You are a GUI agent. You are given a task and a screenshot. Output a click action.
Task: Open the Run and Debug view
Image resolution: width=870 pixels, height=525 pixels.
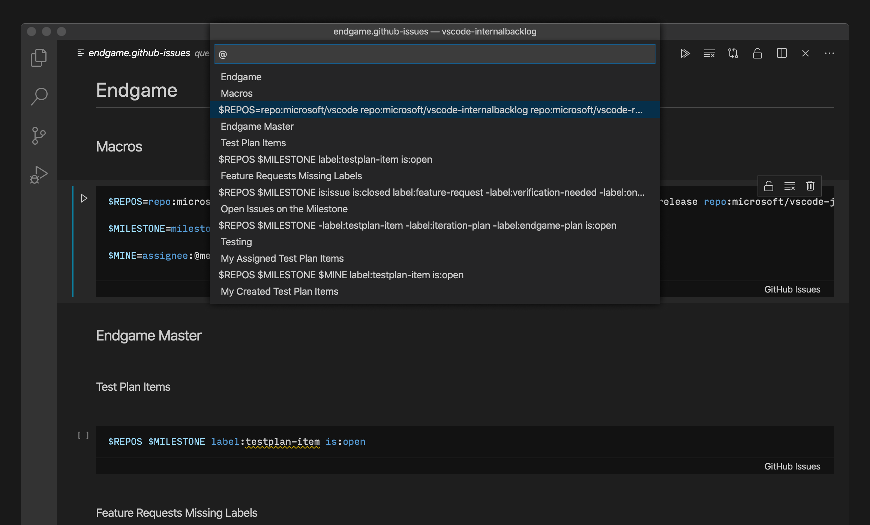pyautogui.click(x=39, y=175)
